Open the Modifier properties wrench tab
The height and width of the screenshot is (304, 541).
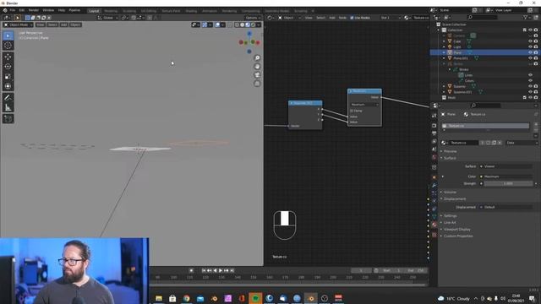click(434, 186)
